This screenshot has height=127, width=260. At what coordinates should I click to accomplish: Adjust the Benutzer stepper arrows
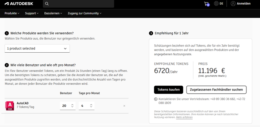pos(72,106)
